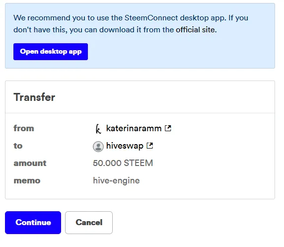The image size is (284, 247).
Task: Select the hive-engine memo value
Action: click(116, 180)
